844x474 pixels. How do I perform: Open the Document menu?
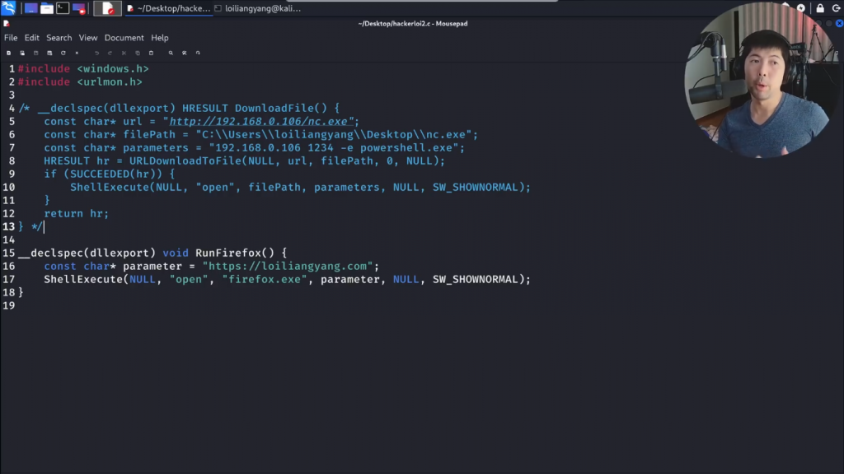click(x=124, y=38)
